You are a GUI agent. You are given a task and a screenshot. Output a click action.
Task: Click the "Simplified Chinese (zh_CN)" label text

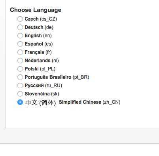89,102
